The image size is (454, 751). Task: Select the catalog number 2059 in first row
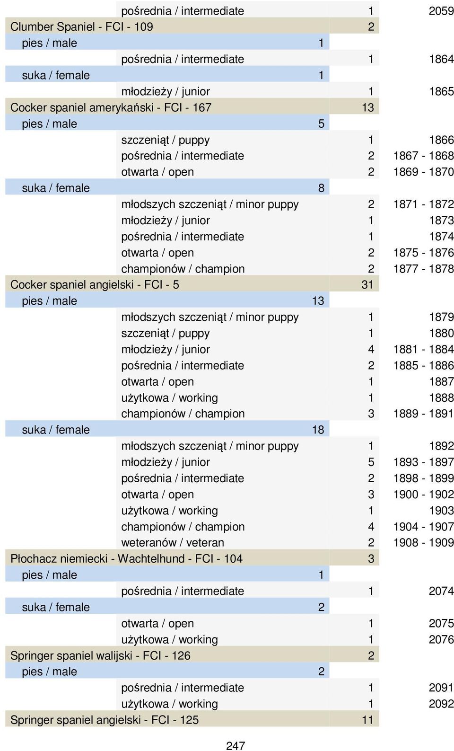click(441, 11)
